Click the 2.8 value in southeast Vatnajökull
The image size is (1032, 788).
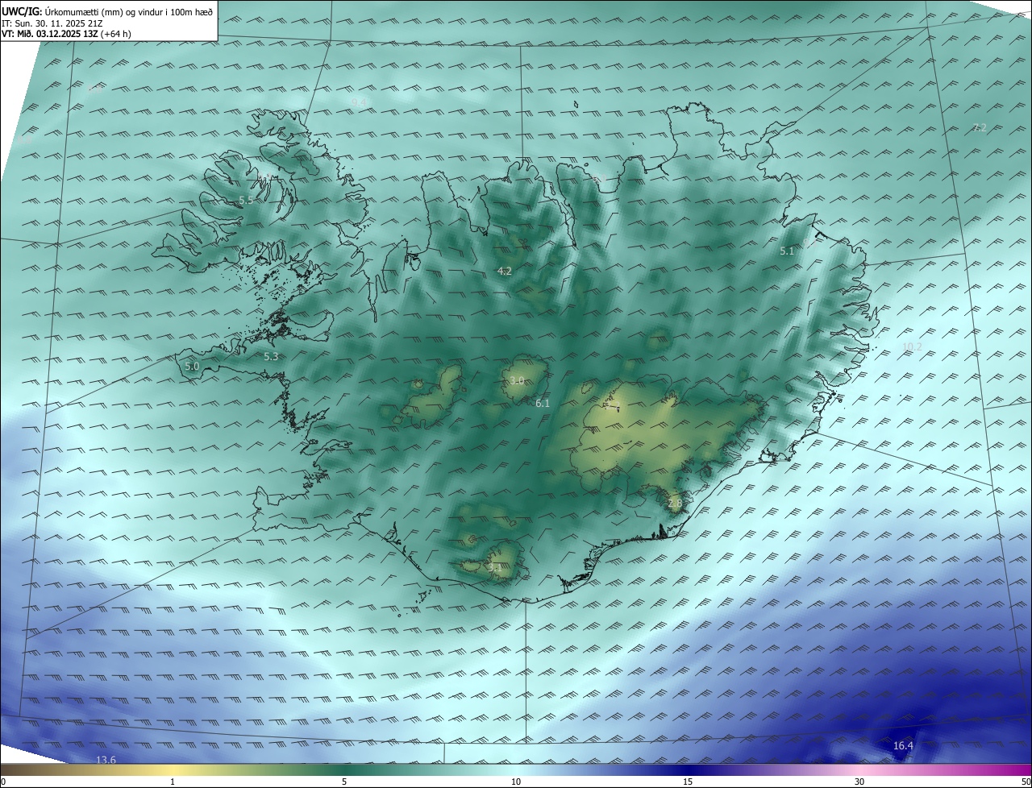(x=675, y=504)
